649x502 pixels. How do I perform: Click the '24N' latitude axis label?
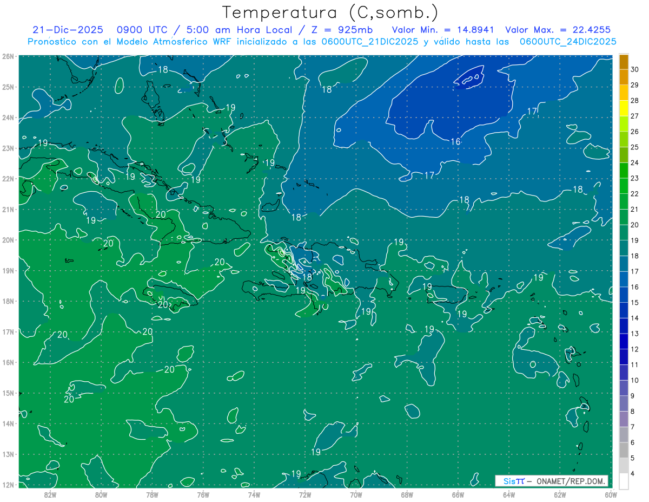click(8, 118)
